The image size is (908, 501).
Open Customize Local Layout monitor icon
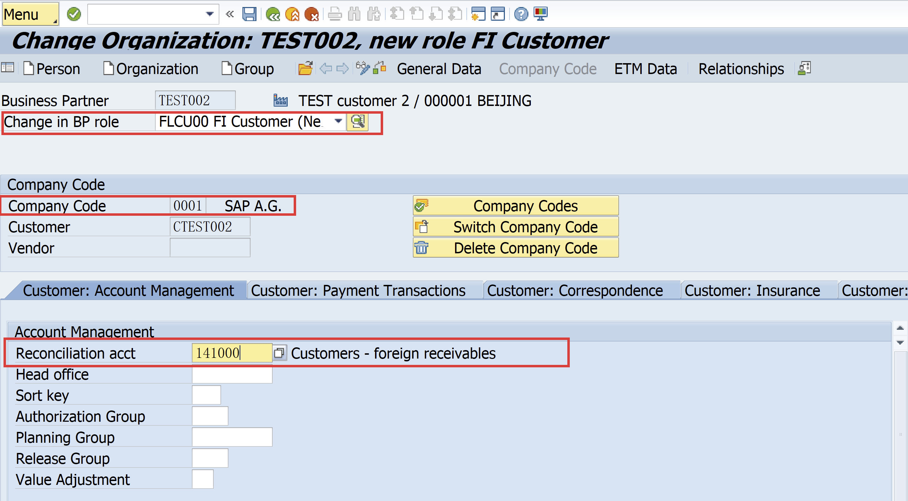[x=540, y=14]
